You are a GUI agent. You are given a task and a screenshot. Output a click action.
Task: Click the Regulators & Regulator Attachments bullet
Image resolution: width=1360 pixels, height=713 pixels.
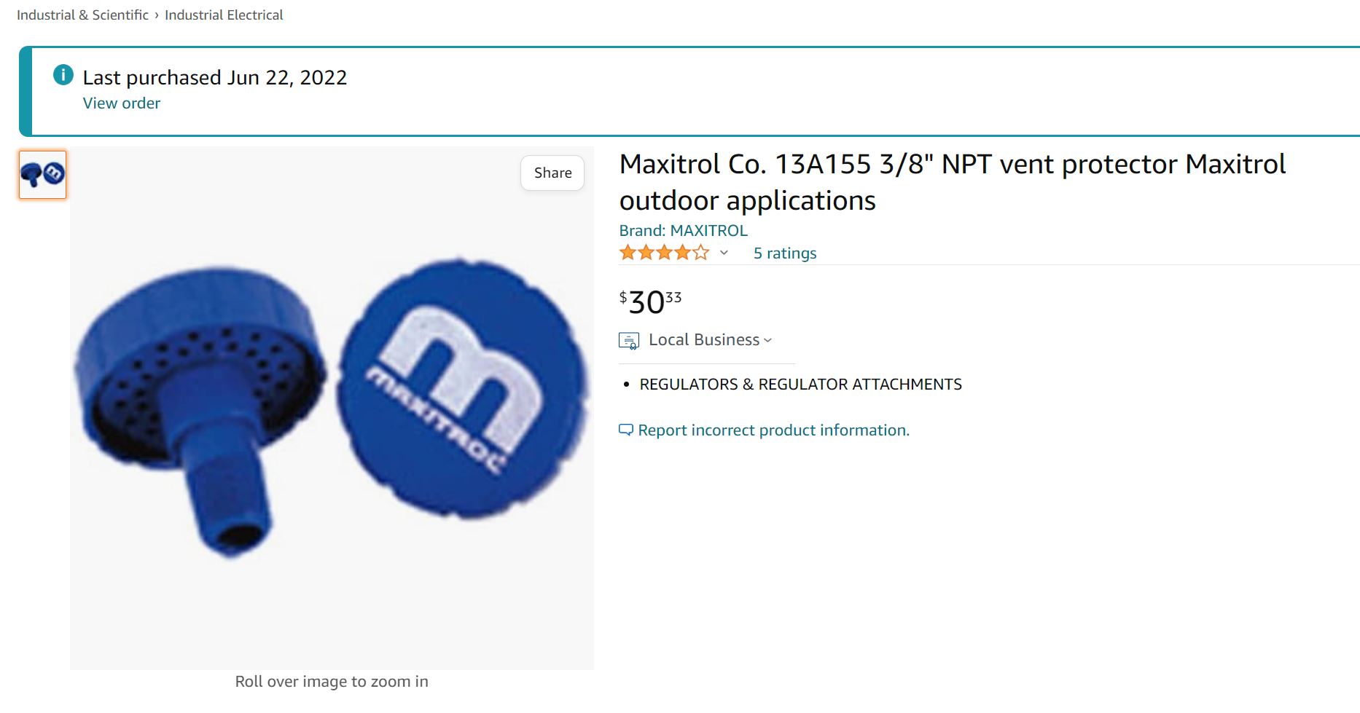pos(800,384)
